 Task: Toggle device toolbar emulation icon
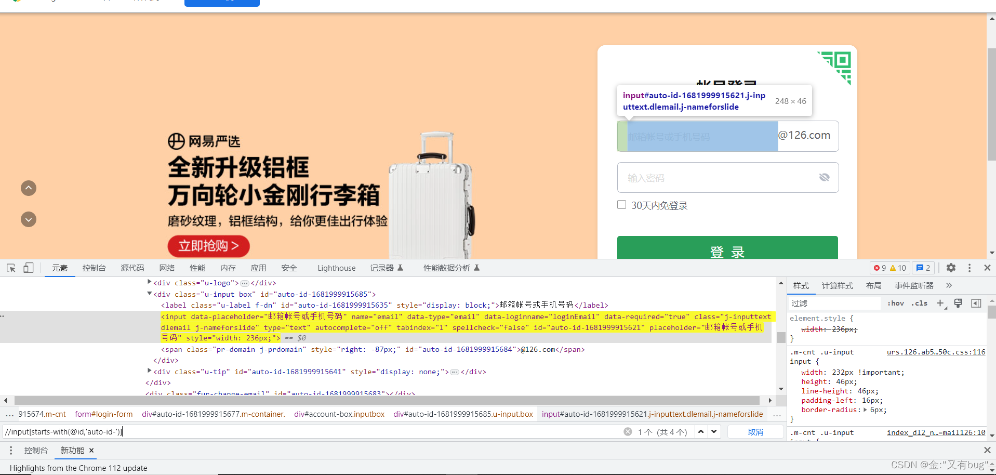(28, 268)
